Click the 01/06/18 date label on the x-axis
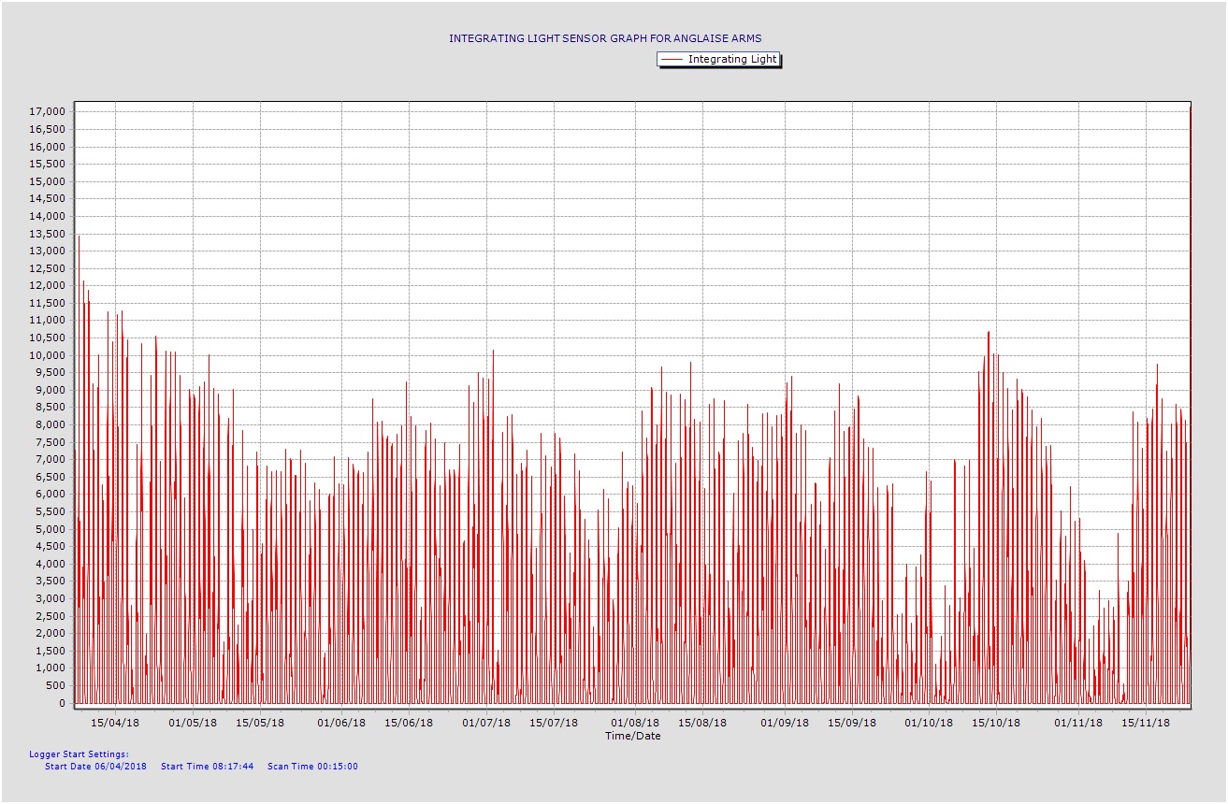 point(341,723)
